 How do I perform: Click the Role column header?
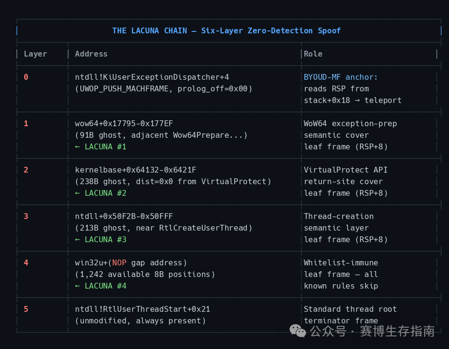coord(313,54)
